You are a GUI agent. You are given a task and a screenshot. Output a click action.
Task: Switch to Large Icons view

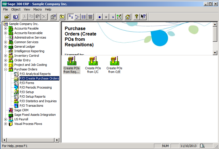click(x=71, y=17)
